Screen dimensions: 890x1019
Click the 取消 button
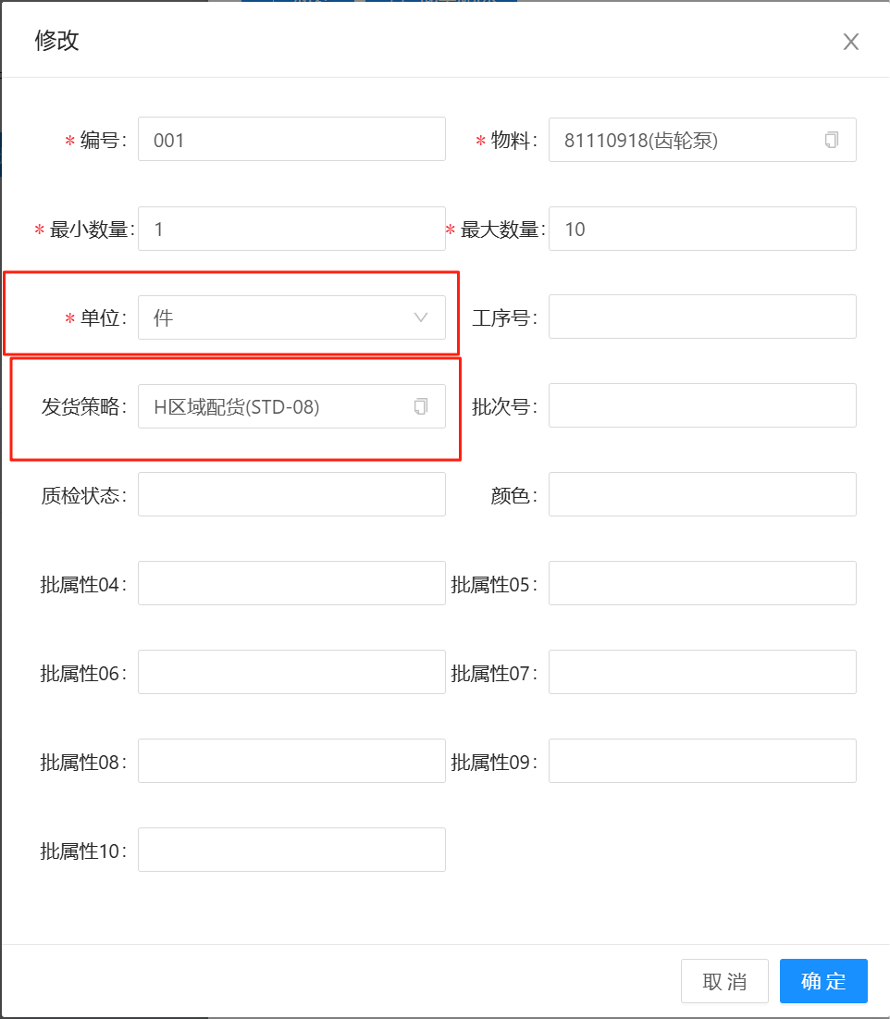(x=723, y=981)
